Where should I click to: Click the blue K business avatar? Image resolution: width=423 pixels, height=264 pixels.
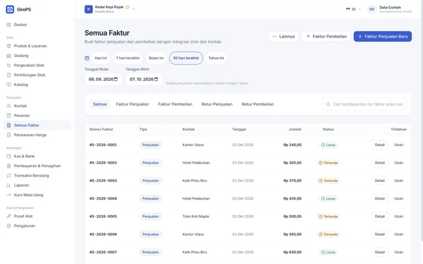89,9
